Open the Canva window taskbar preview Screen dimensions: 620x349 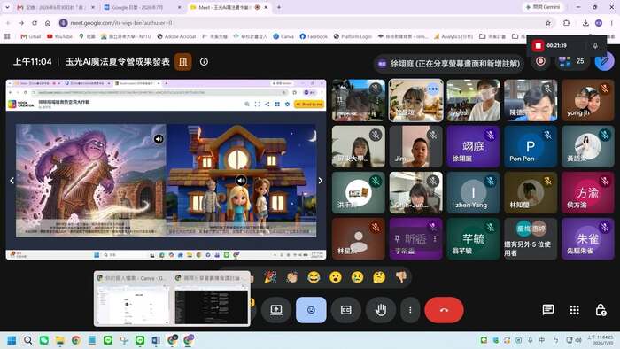(x=133, y=299)
